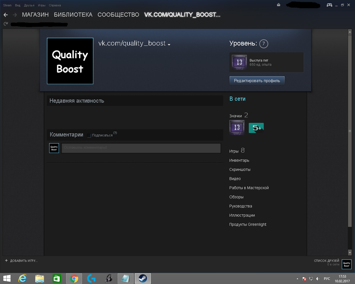Open Работы в Мастерской link

(249, 188)
